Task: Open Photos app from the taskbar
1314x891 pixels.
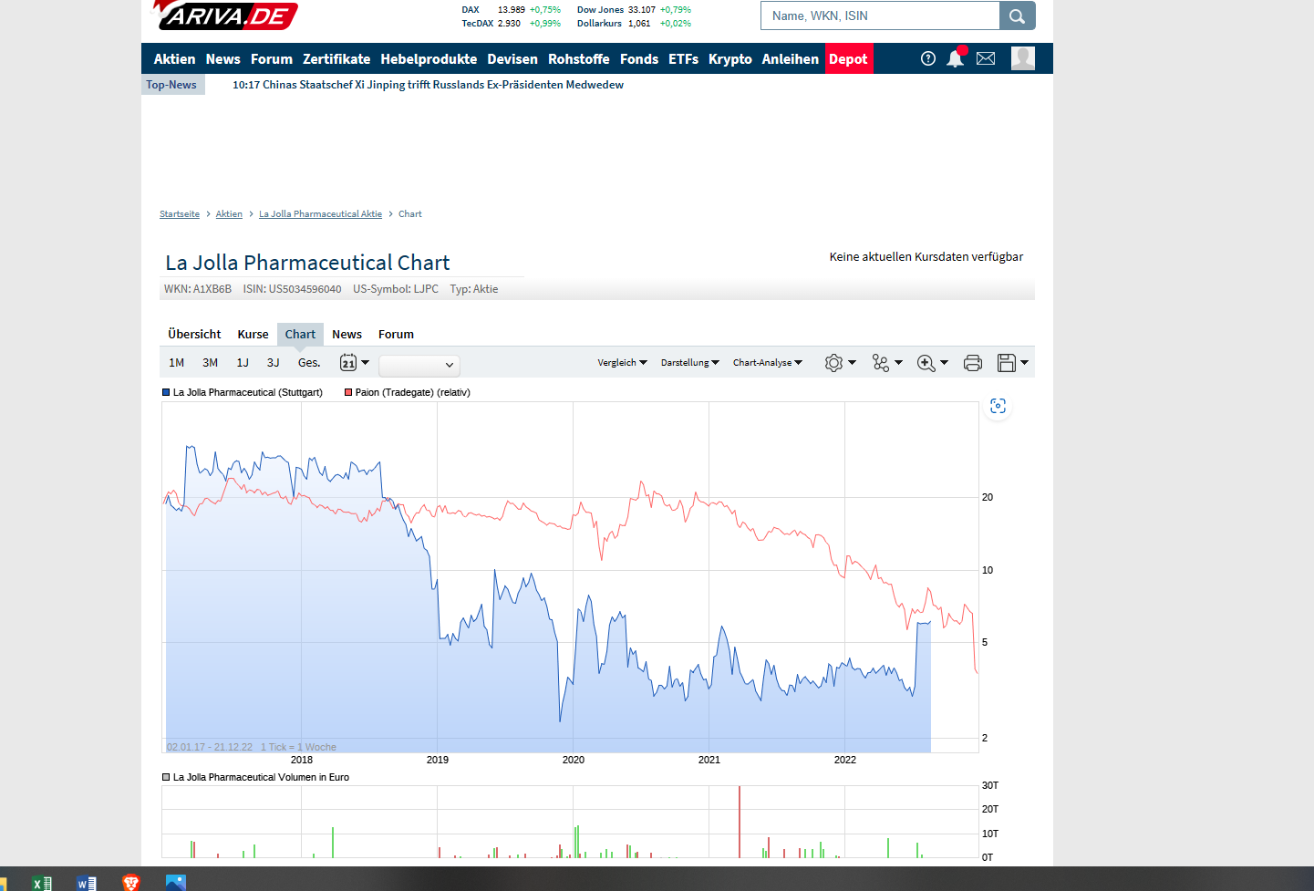Action: point(176,883)
